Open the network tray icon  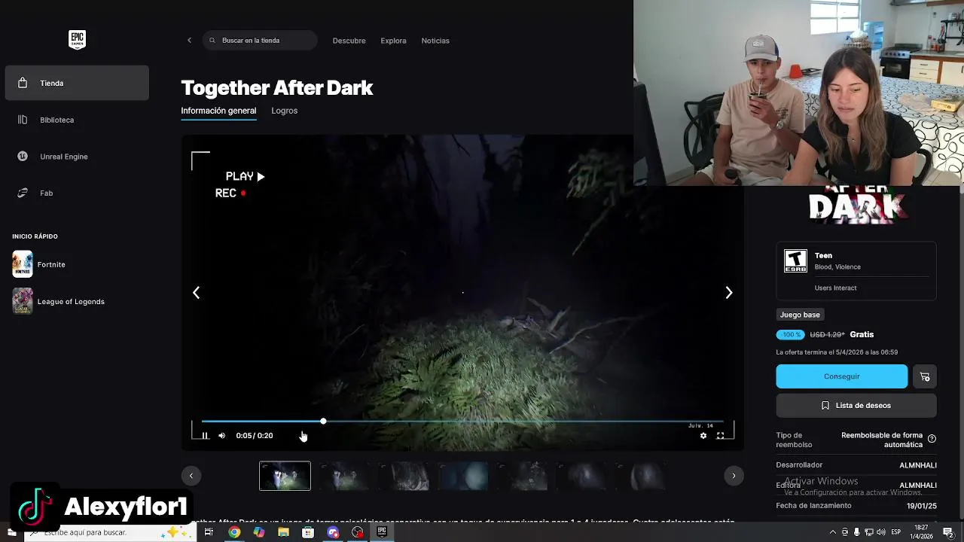(x=869, y=532)
